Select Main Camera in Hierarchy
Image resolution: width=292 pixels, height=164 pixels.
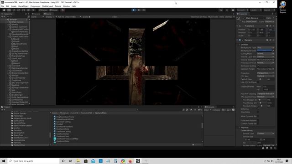[x=17, y=22]
